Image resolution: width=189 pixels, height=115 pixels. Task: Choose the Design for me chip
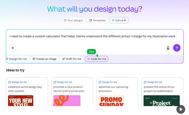click(16, 59)
